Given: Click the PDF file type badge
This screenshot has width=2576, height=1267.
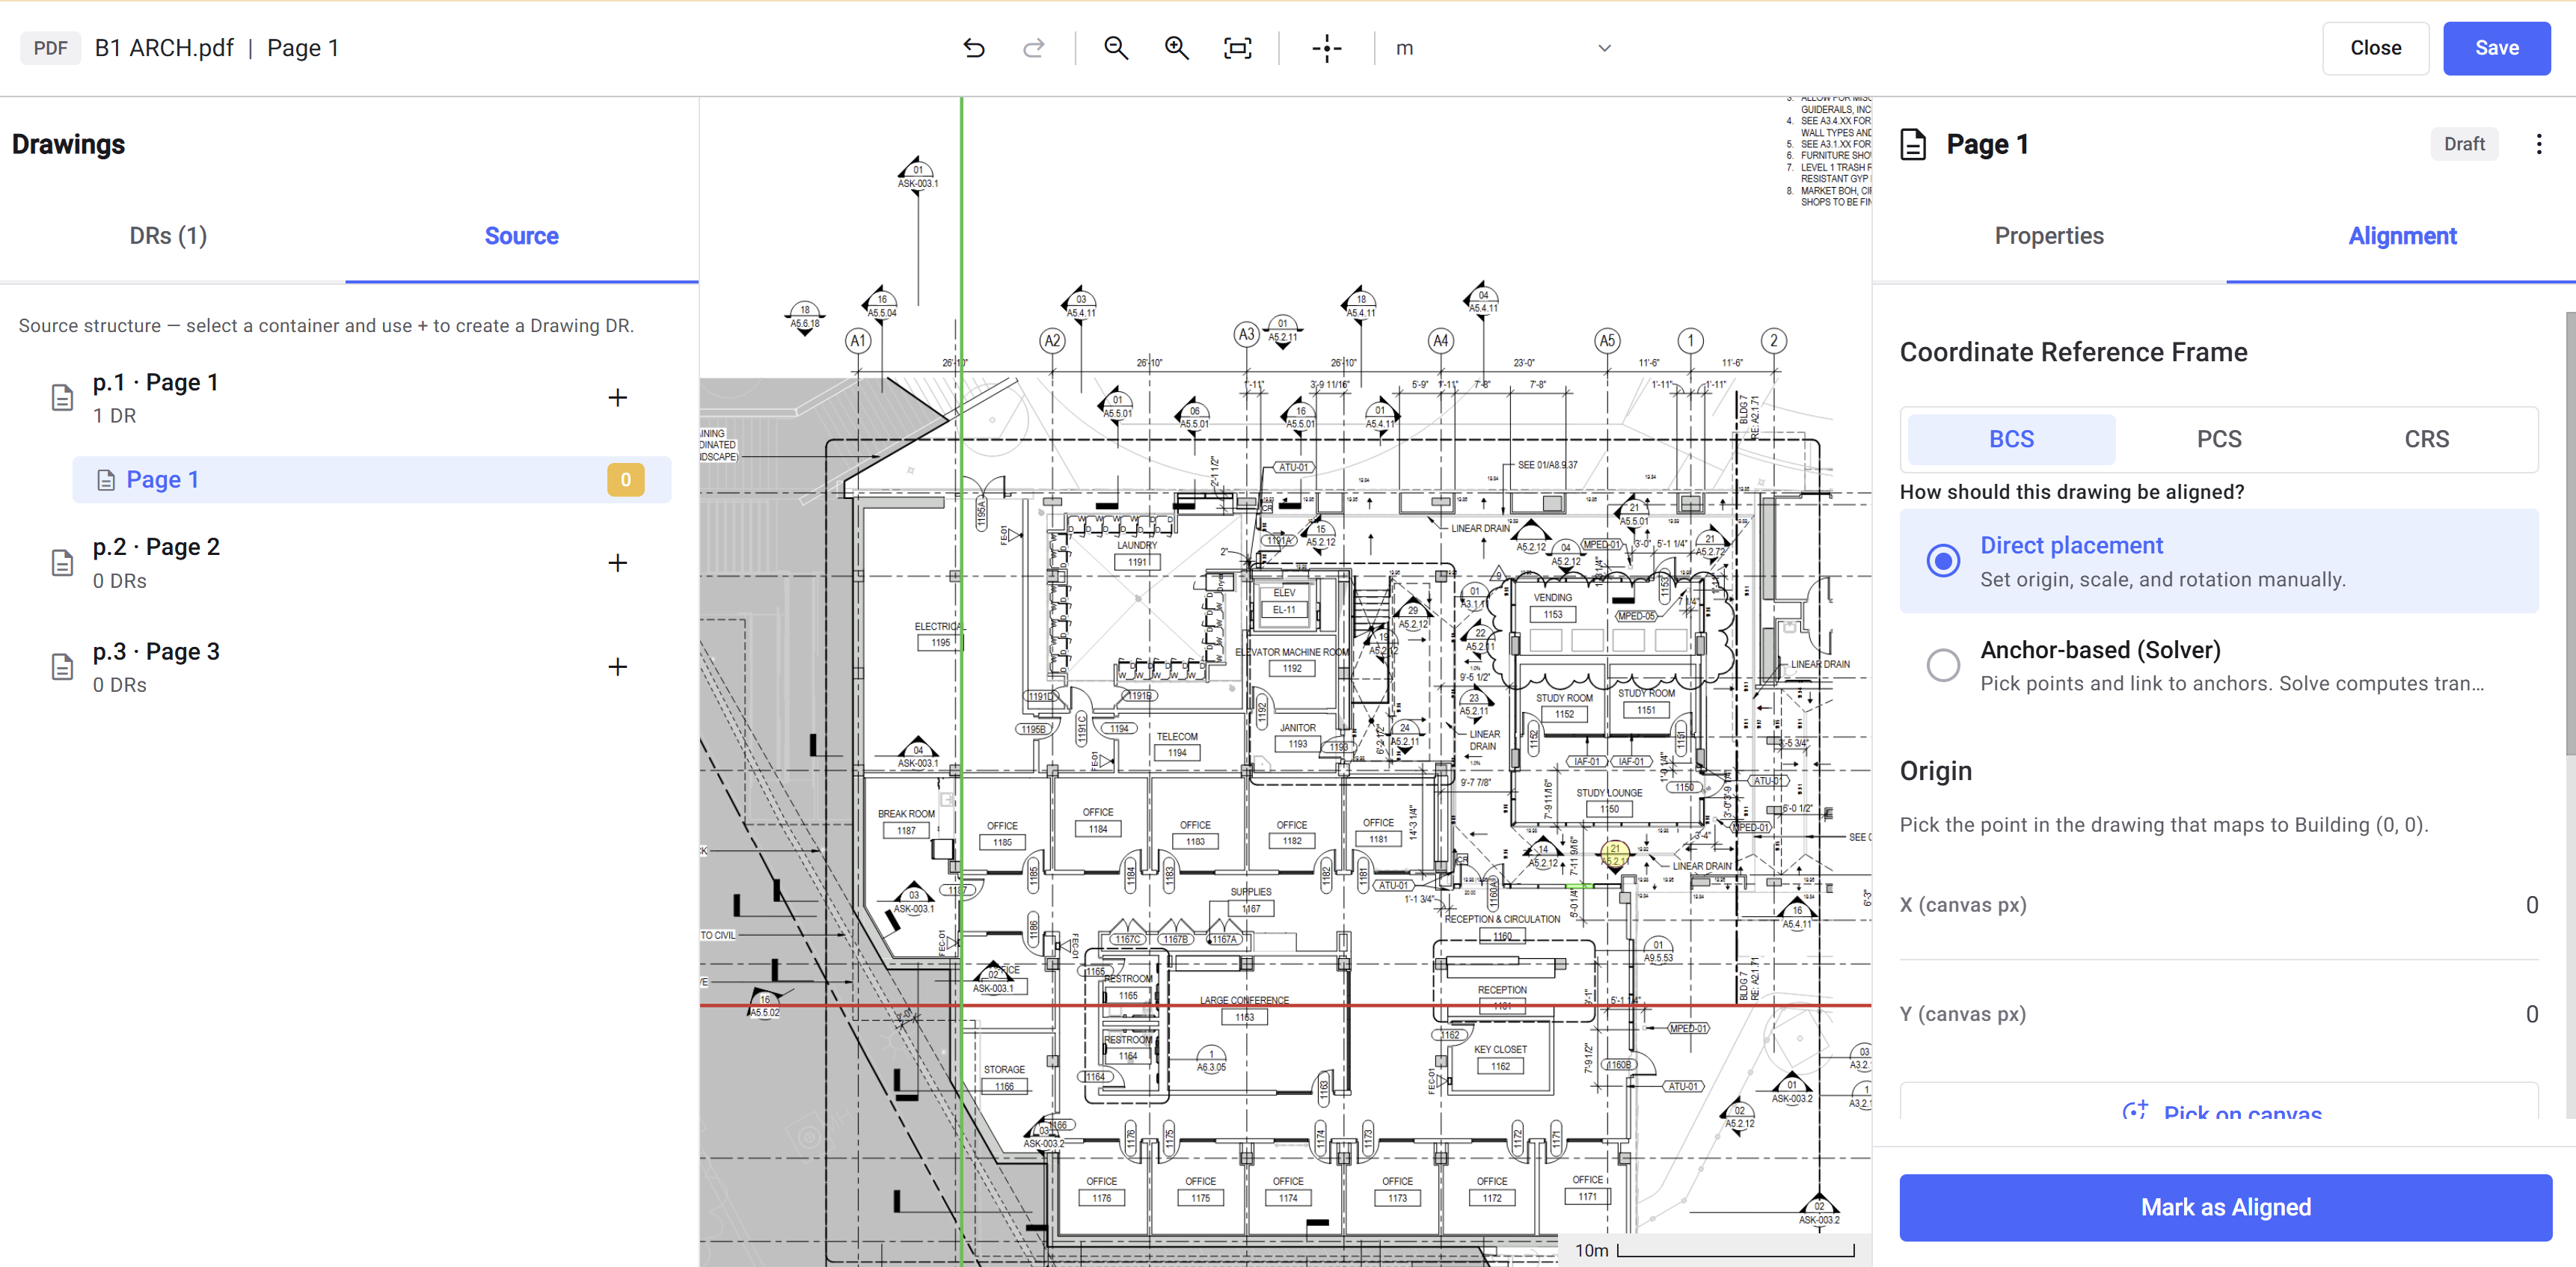Looking at the screenshot, I should tap(50, 48).
